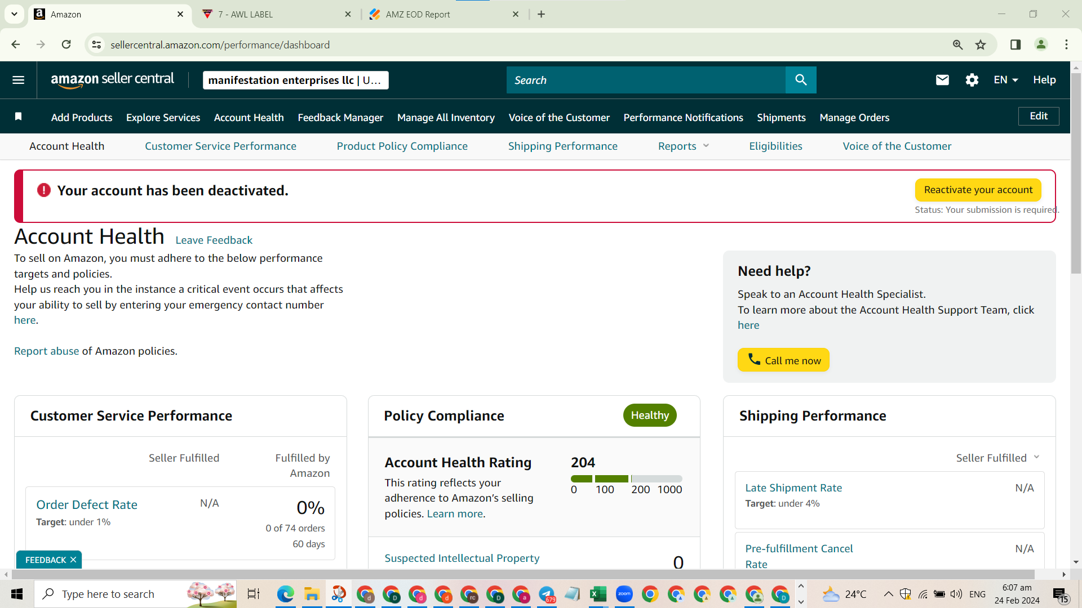Open File Explorer from the taskbar
1082x608 pixels.
312,594
